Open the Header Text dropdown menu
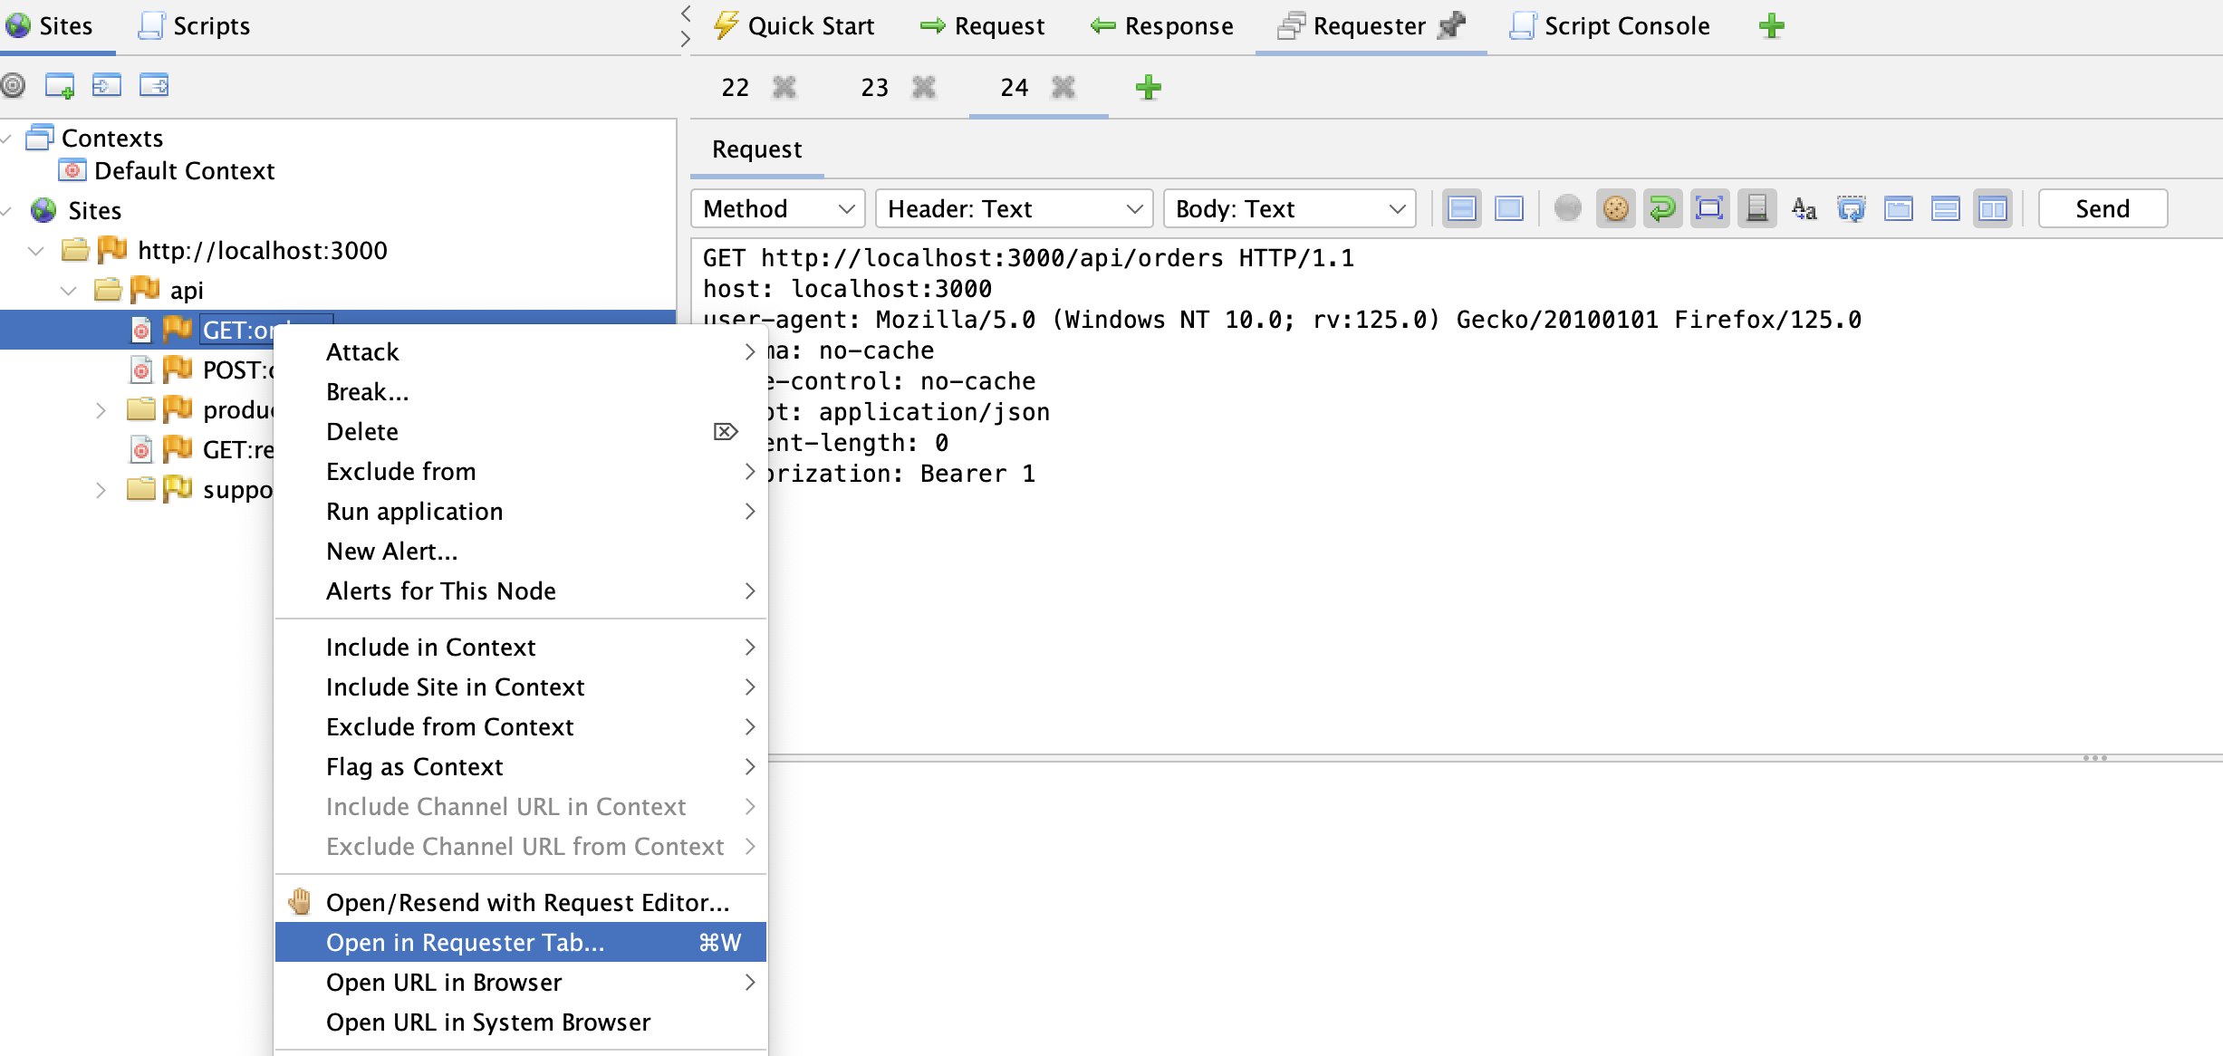The height and width of the screenshot is (1056, 2223). [x=1012, y=208]
